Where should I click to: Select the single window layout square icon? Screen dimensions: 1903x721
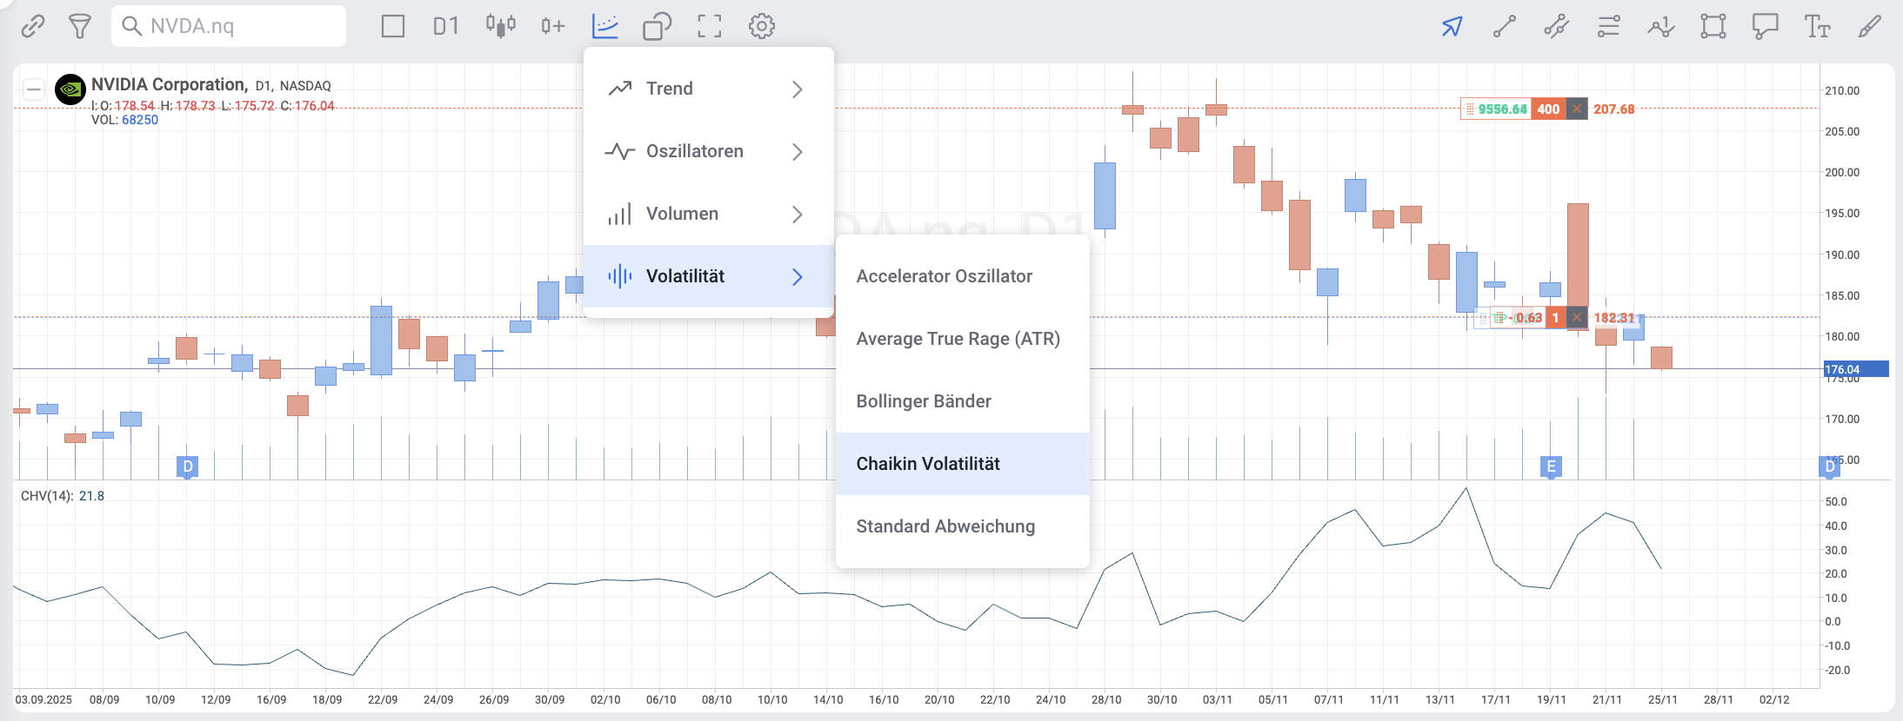tap(393, 26)
